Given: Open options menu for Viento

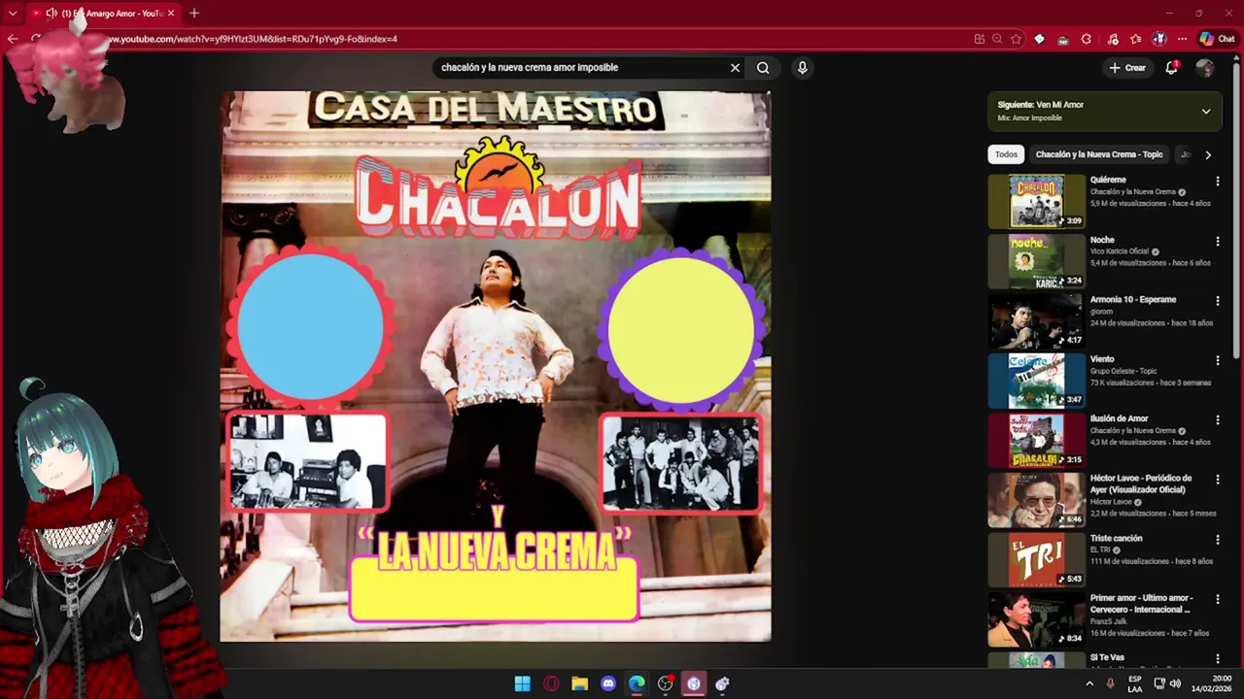Looking at the screenshot, I should 1217,360.
